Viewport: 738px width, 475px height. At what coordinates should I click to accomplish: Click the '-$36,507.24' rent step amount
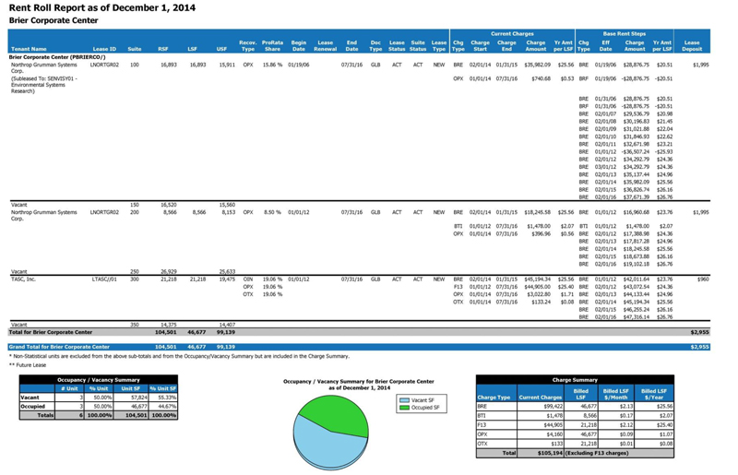coord(635,152)
